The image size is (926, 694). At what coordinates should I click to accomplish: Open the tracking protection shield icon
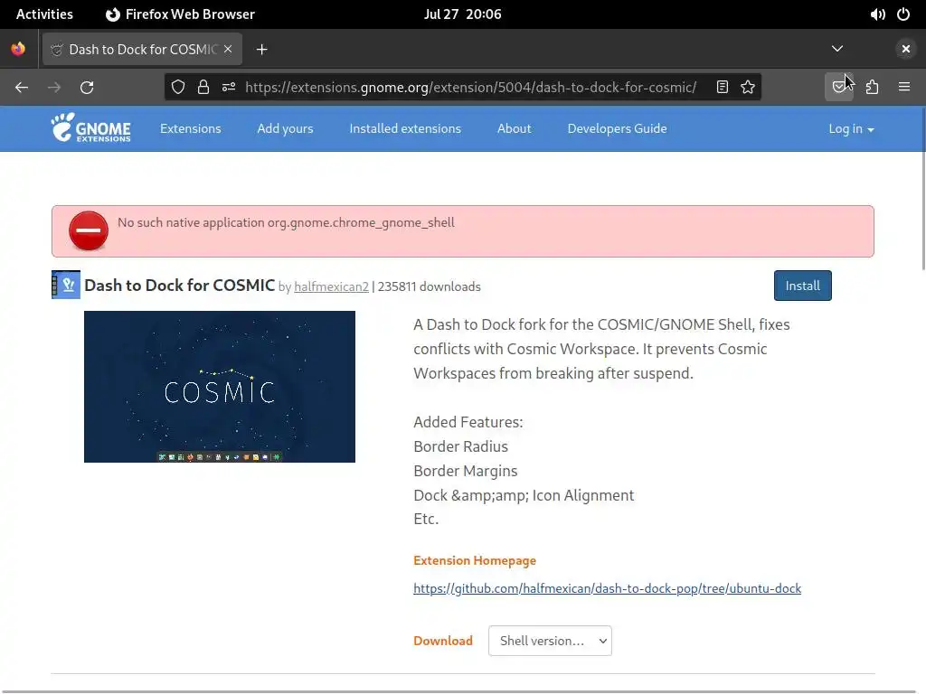pos(178,88)
